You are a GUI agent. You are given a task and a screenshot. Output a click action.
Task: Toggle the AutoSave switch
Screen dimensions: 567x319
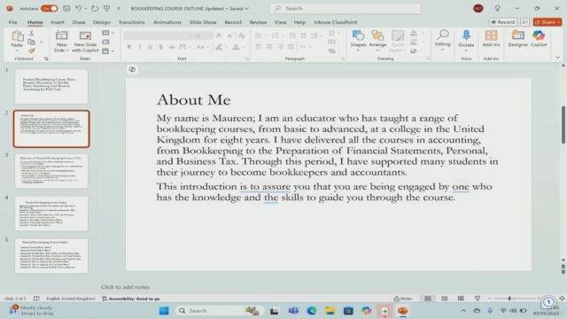point(50,8)
